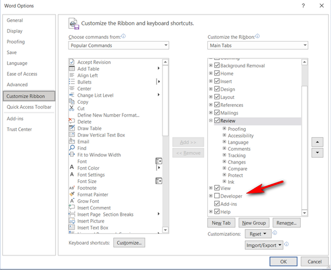The image size is (331, 270).
Task: Open the Import/Export dropdown
Action: 264,245
